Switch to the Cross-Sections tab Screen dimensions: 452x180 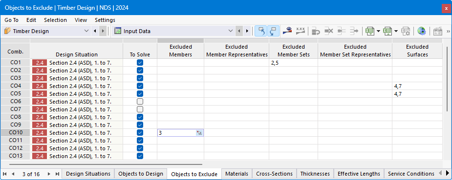275,174
